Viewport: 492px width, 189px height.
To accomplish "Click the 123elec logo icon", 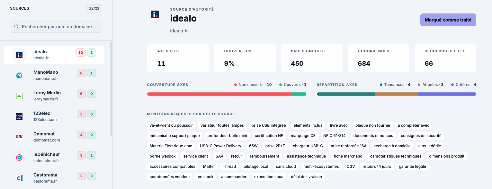I will (x=19, y=116).
